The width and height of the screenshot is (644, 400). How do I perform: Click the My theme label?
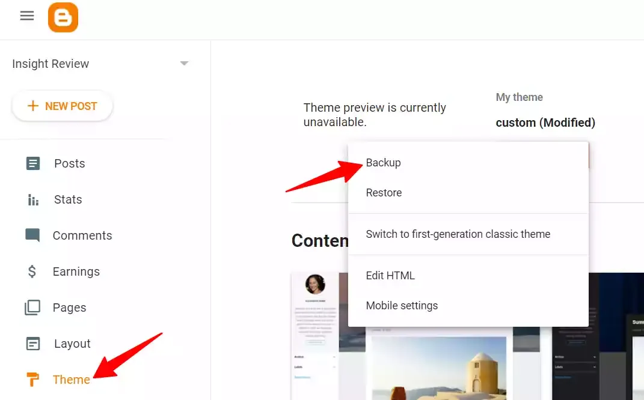click(x=519, y=97)
